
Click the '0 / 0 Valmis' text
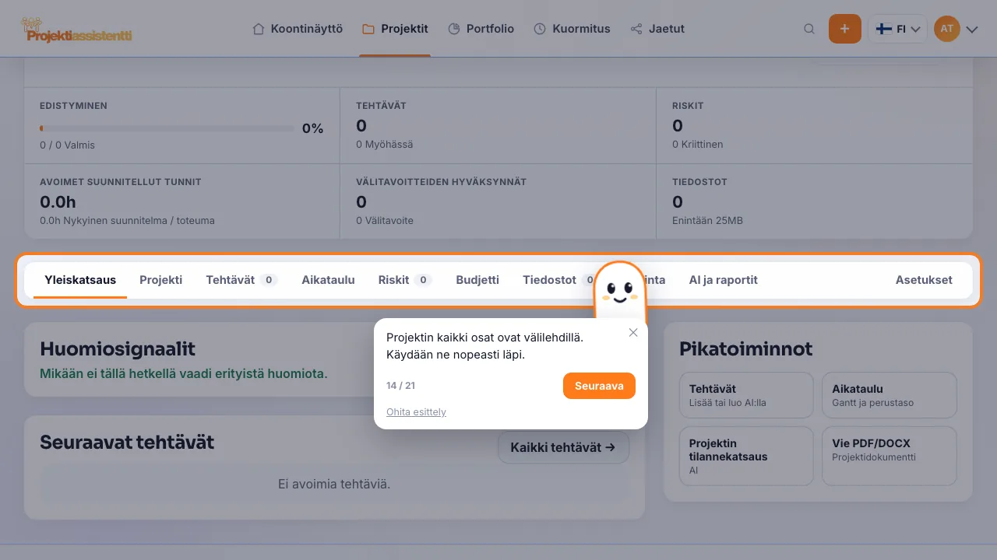coord(67,145)
